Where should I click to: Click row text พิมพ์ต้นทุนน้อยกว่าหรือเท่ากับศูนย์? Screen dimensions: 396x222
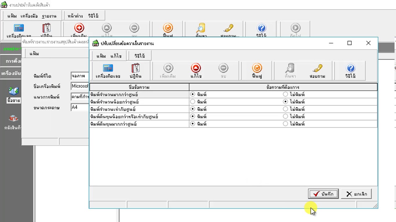(x=124, y=117)
